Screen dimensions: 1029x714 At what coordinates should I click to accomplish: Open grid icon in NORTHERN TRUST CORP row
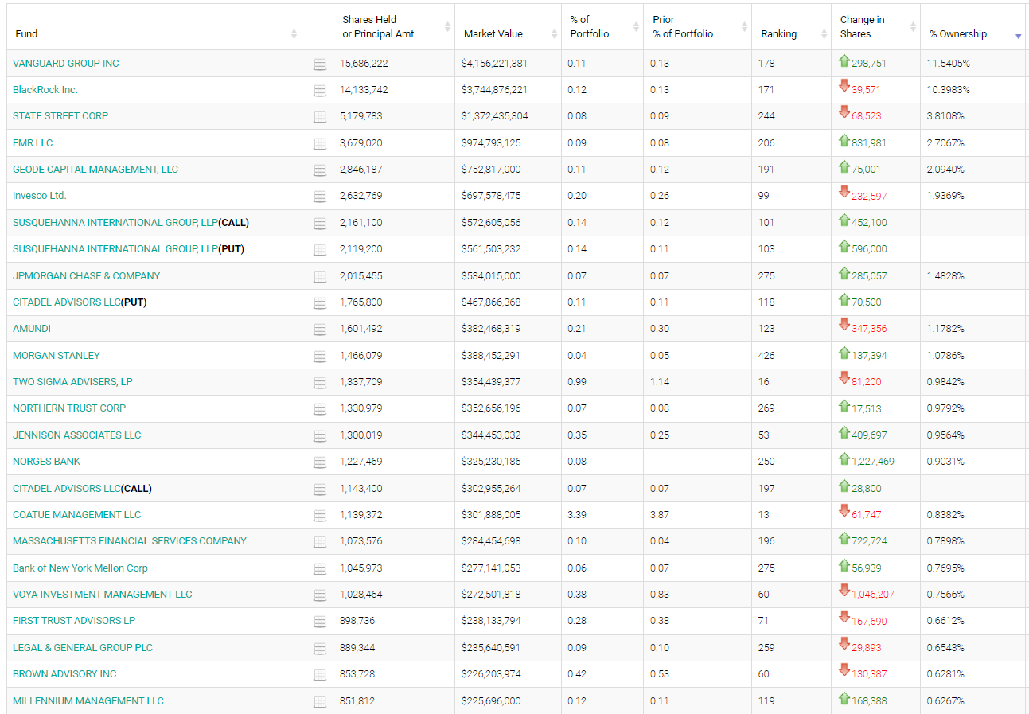point(320,409)
